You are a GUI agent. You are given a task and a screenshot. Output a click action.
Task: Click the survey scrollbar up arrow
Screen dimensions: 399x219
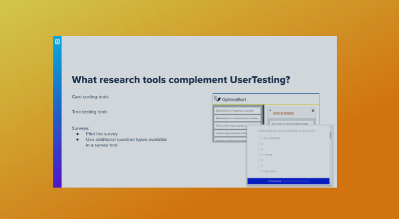pos(330,127)
